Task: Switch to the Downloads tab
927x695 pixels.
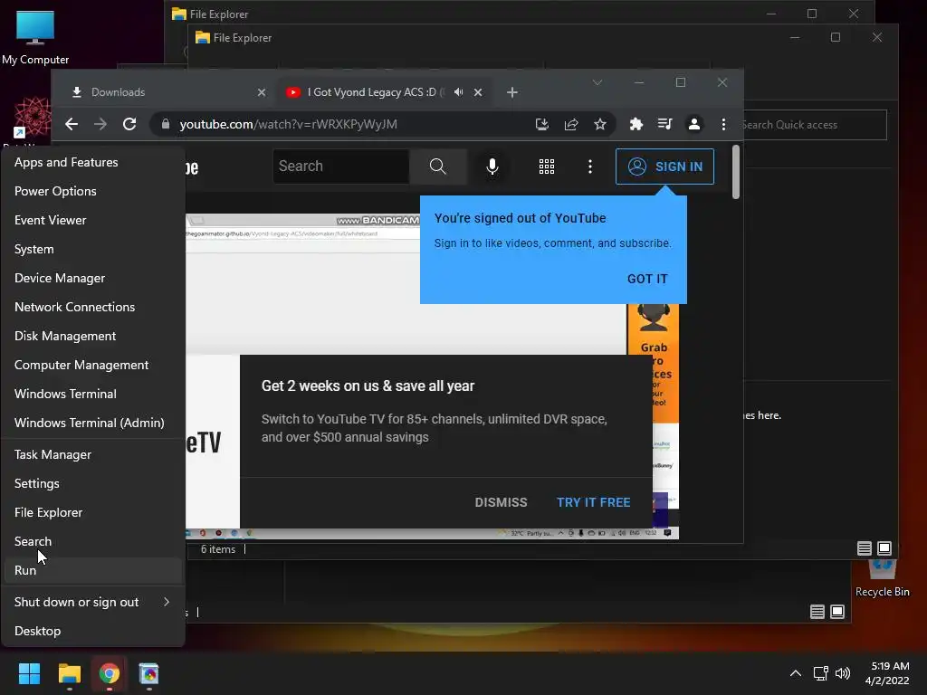Action: pos(168,92)
